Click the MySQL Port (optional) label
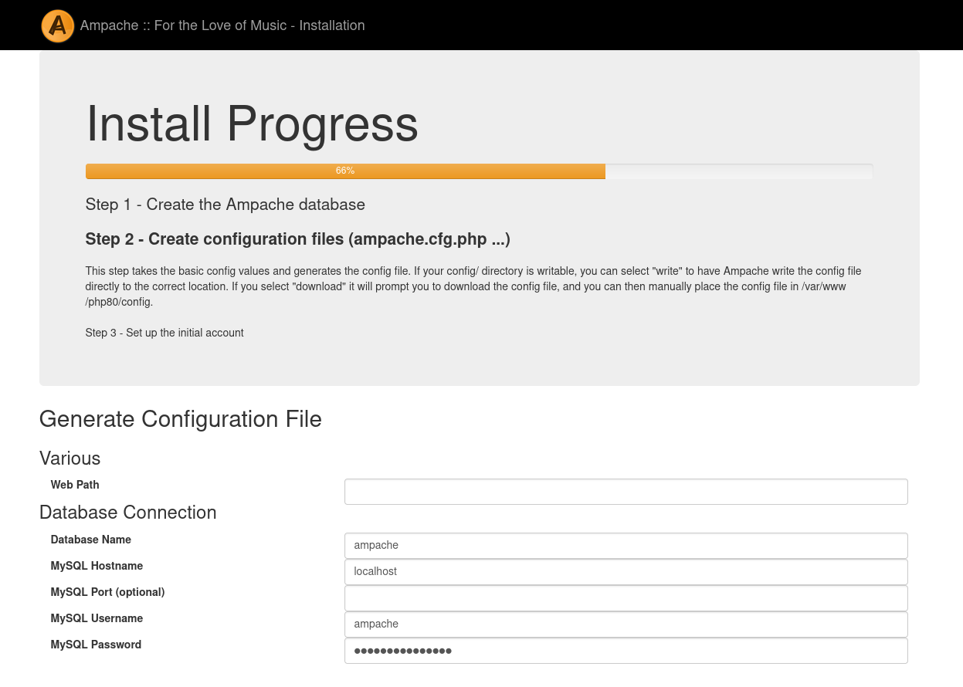The height and width of the screenshot is (687, 963). coord(107,592)
